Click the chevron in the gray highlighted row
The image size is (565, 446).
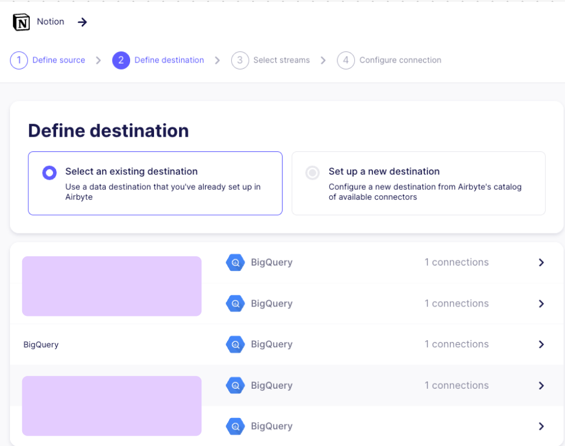click(541, 385)
